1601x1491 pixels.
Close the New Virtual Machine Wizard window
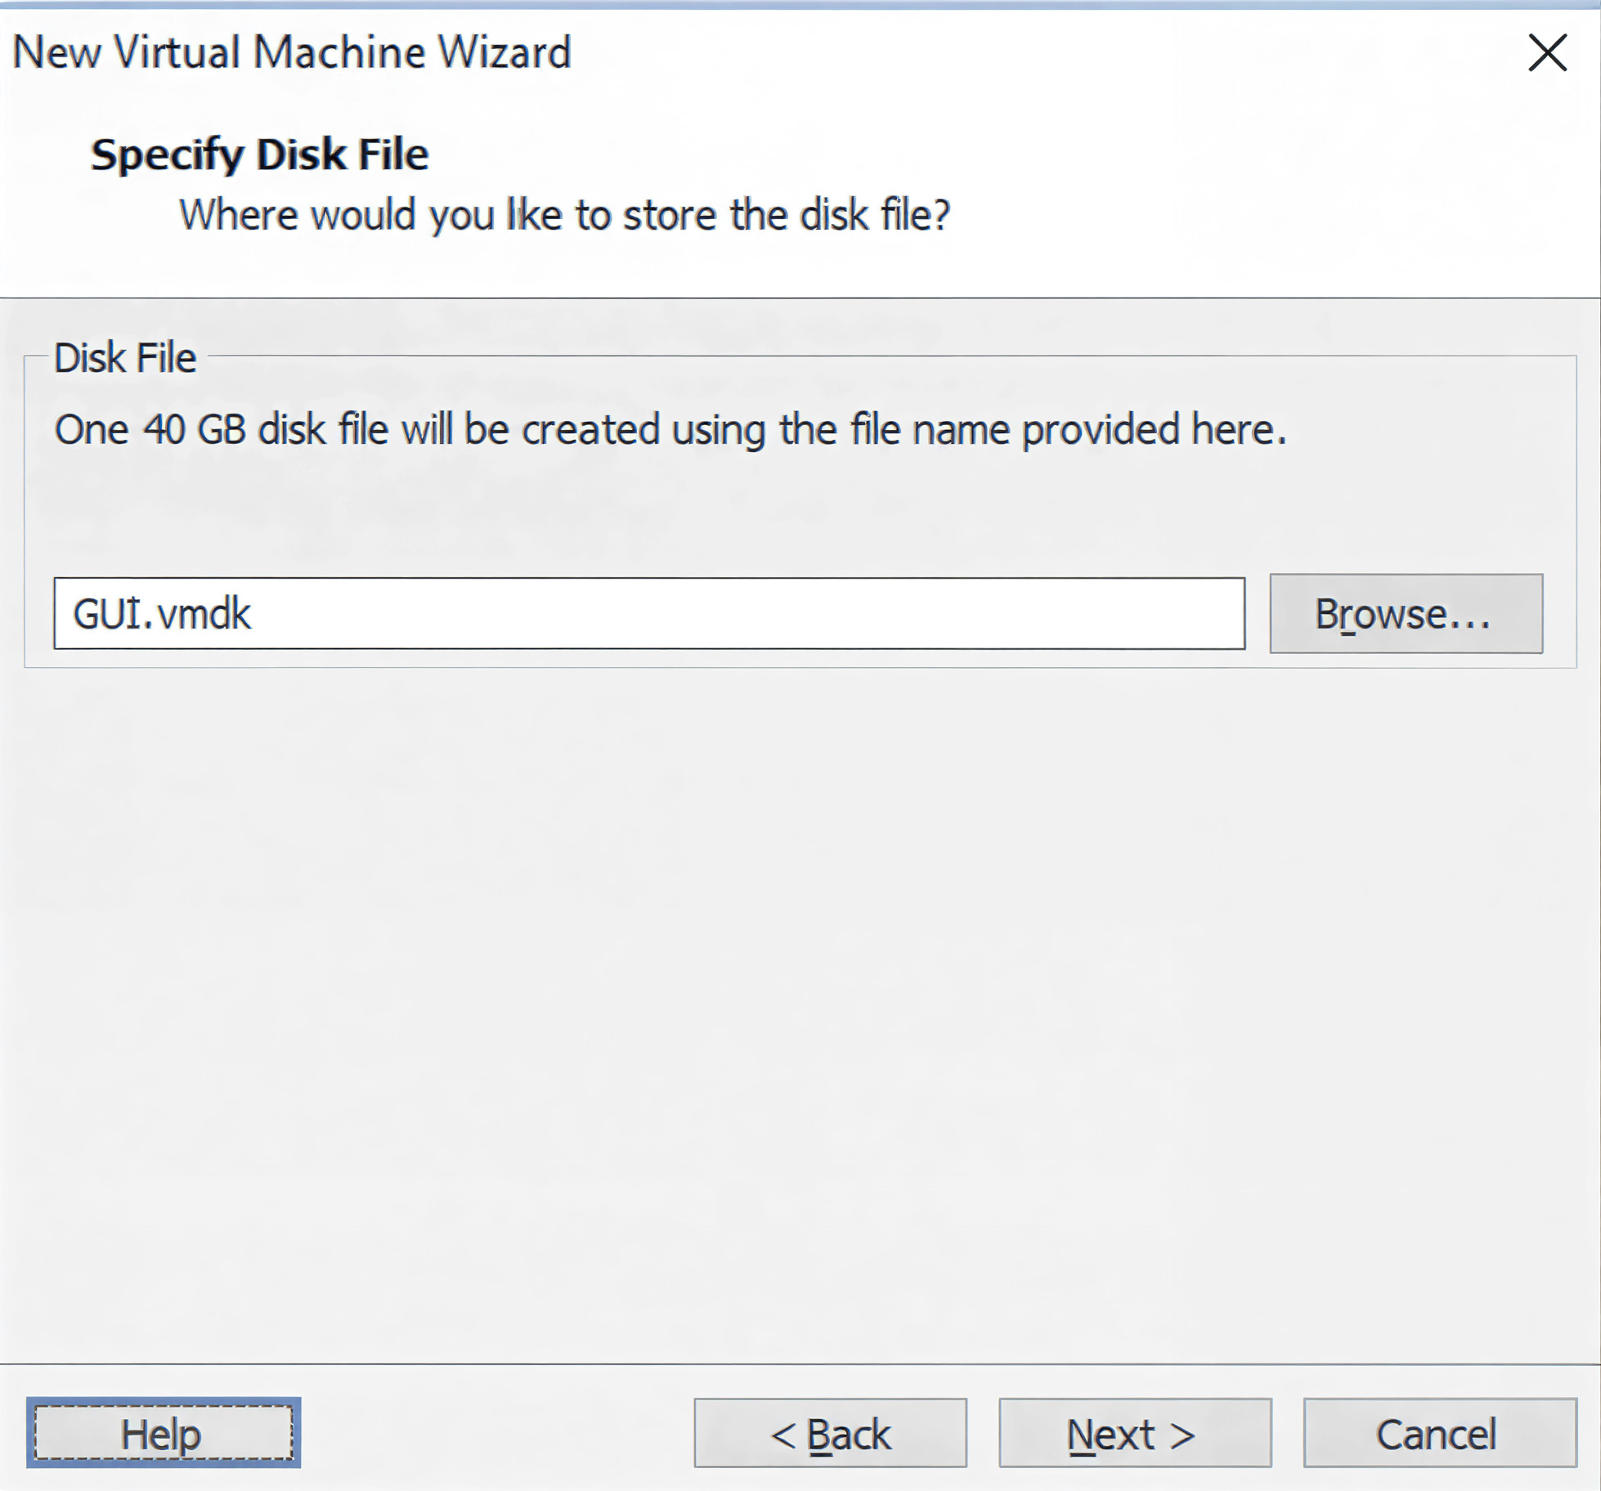click(1547, 53)
